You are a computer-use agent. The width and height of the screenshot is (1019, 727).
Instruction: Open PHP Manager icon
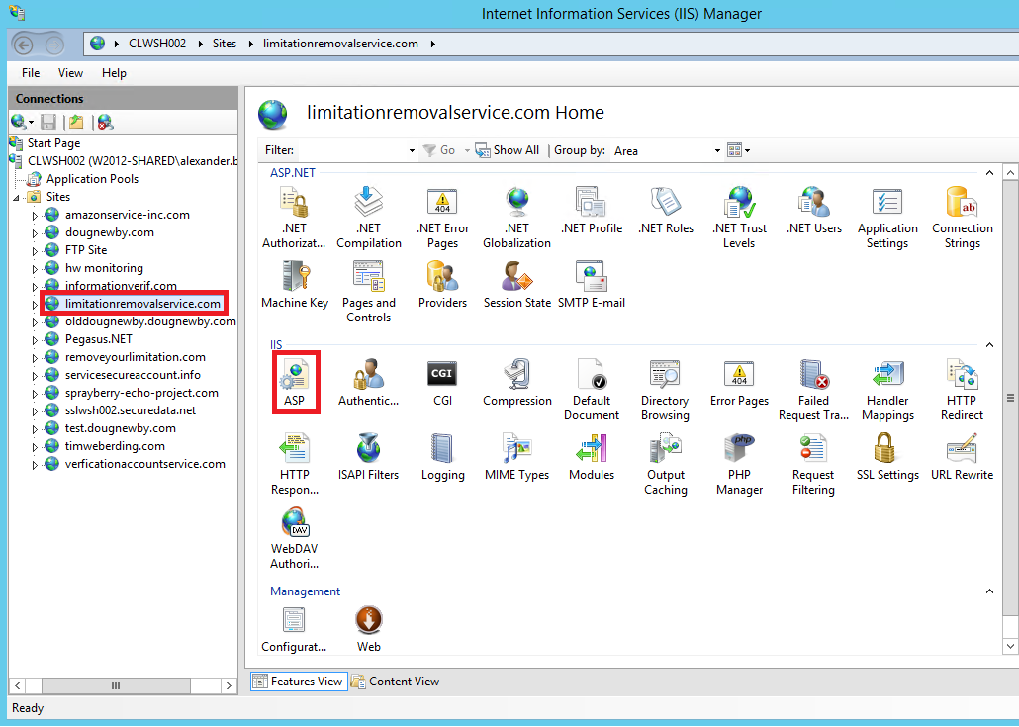(x=740, y=464)
